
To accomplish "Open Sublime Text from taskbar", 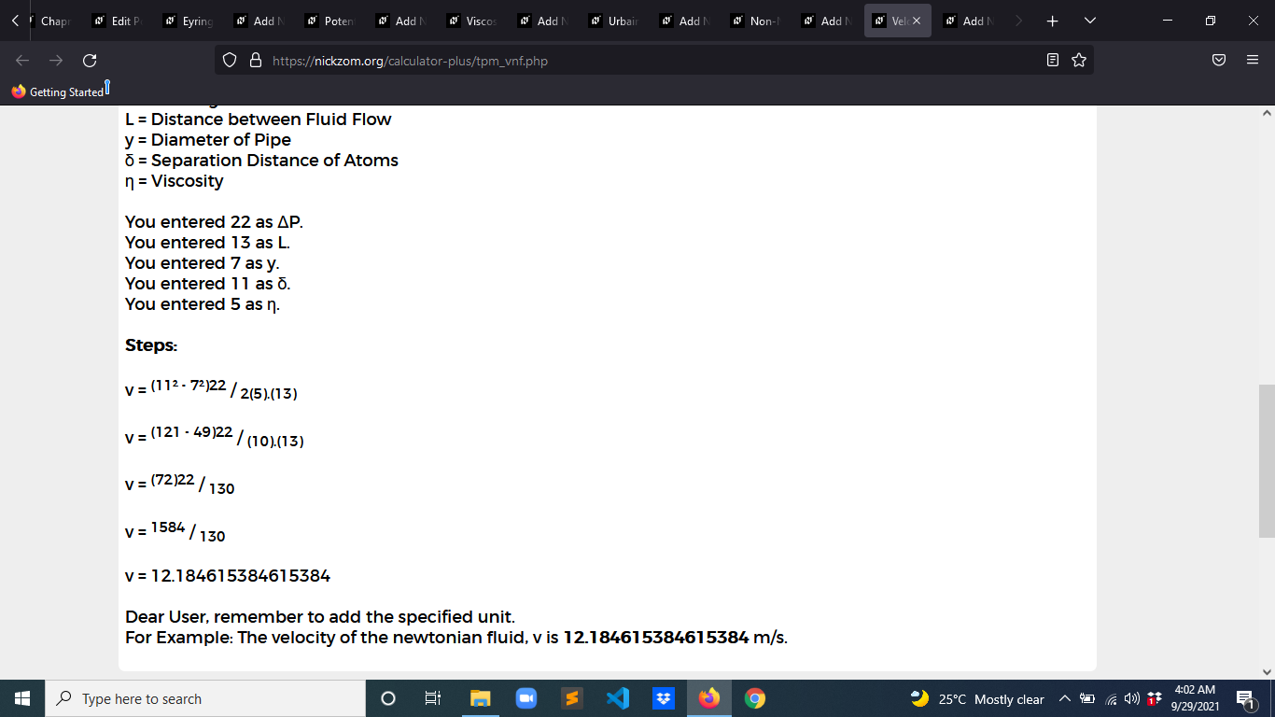I will pyautogui.click(x=571, y=698).
